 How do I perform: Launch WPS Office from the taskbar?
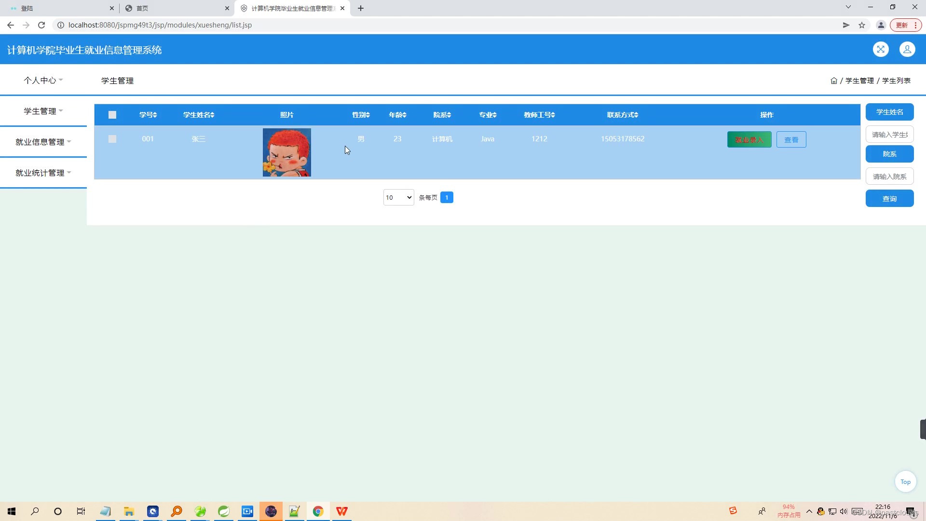tap(342, 511)
